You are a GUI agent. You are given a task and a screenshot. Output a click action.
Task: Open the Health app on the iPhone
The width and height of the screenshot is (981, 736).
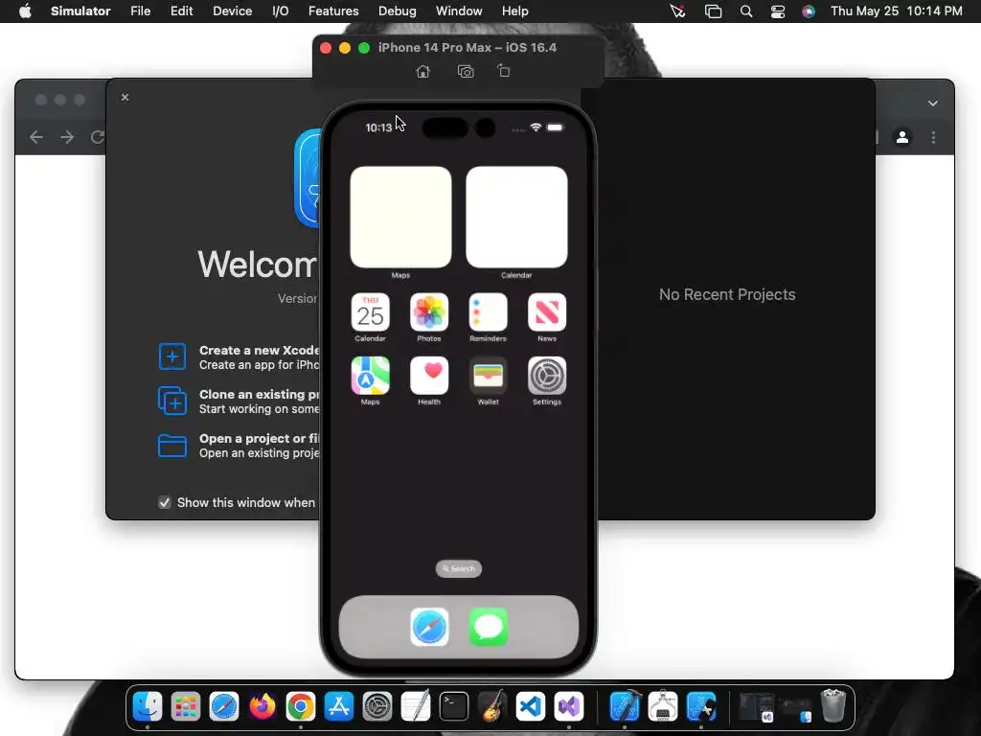[x=429, y=376]
